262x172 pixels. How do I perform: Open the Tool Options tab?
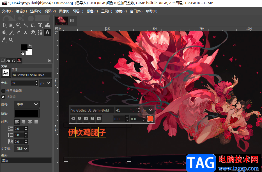(3, 60)
